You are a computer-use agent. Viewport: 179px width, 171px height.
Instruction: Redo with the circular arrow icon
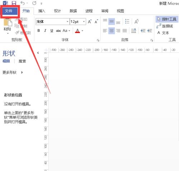click(34, 3)
